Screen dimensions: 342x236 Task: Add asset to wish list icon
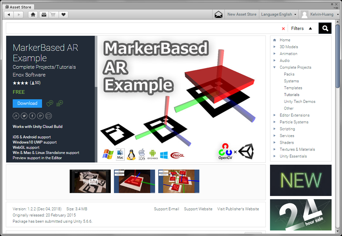[x=50, y=103]
